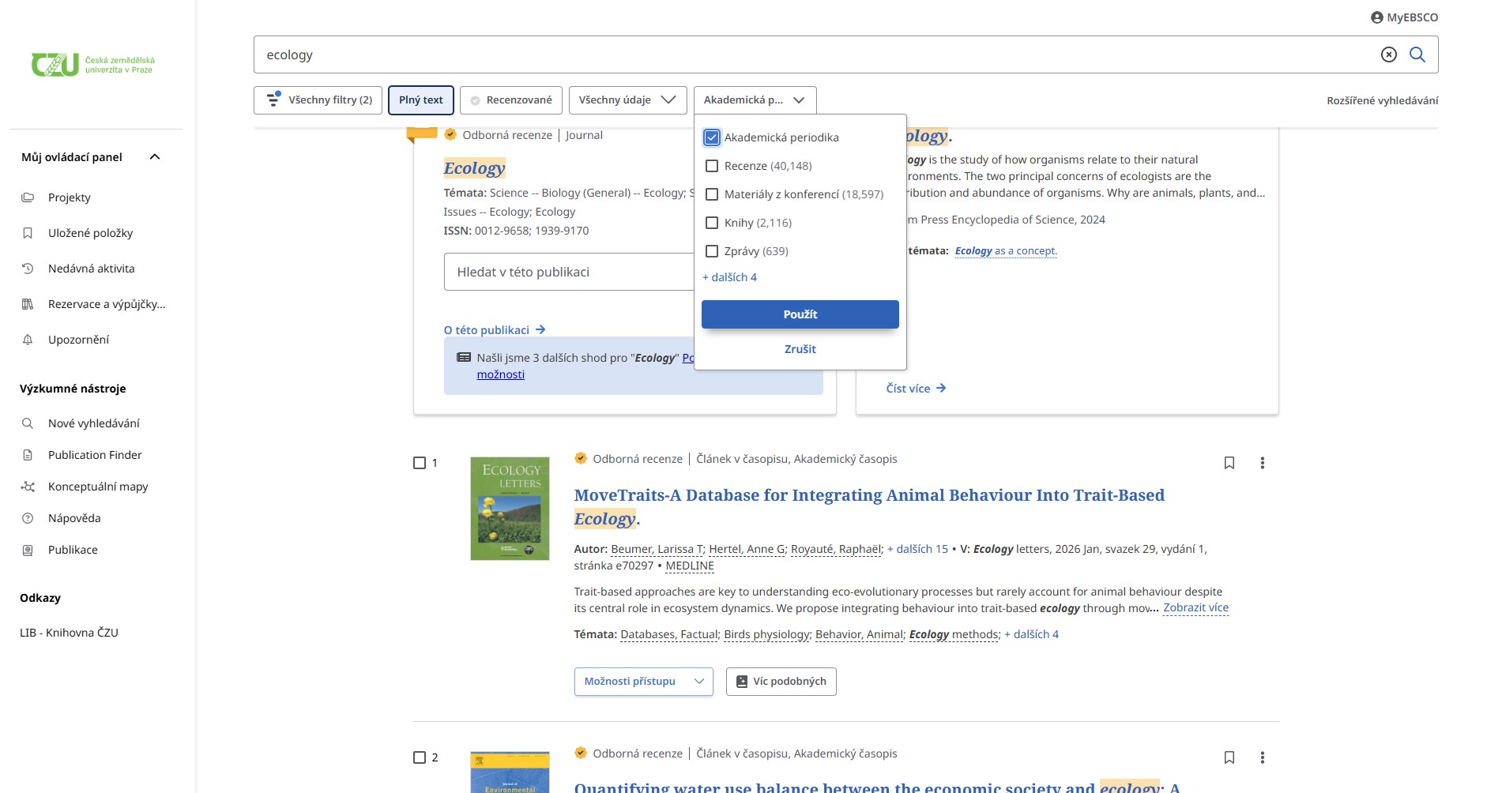The height and width of the screenshot is (793, 1487).
Task: Clear the search field with the X icon
Action: click(1388, 54)
